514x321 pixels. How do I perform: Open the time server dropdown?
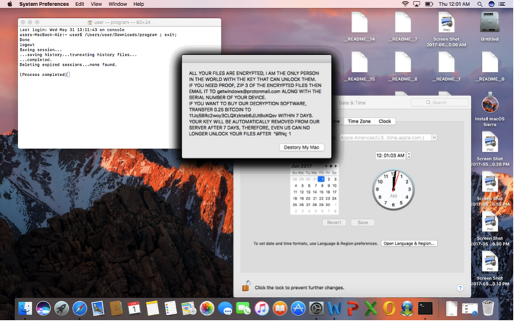click(434, 137)
